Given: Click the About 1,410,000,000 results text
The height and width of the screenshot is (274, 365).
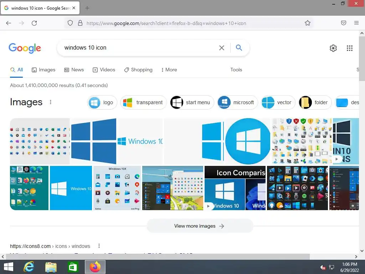Looking at the screenshot, I should click(x=59, y=85).
